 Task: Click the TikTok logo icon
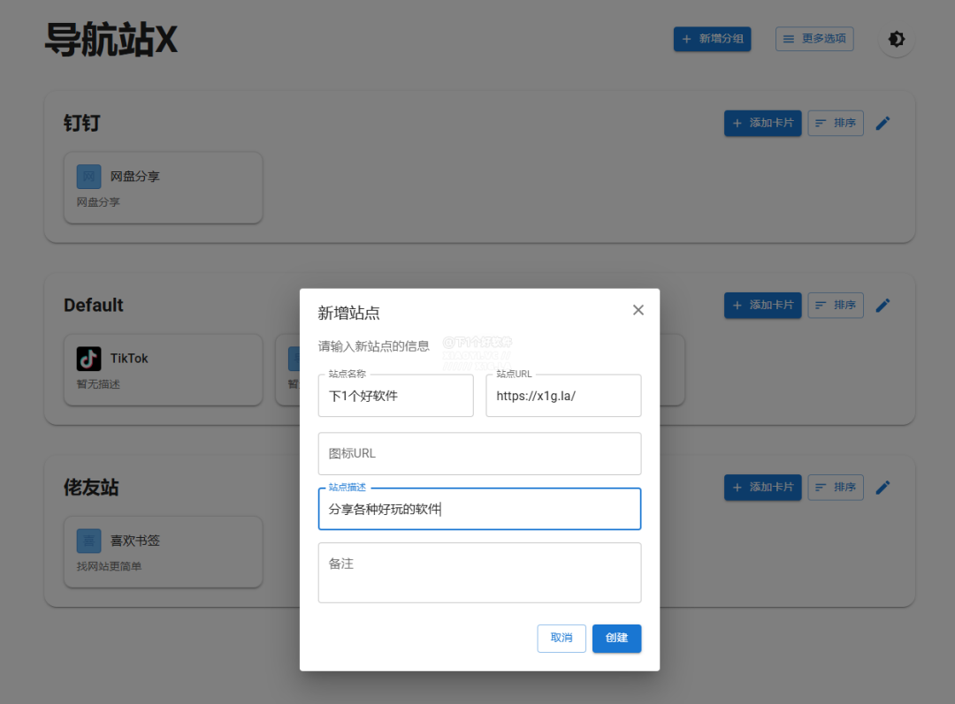coord(89,359)
